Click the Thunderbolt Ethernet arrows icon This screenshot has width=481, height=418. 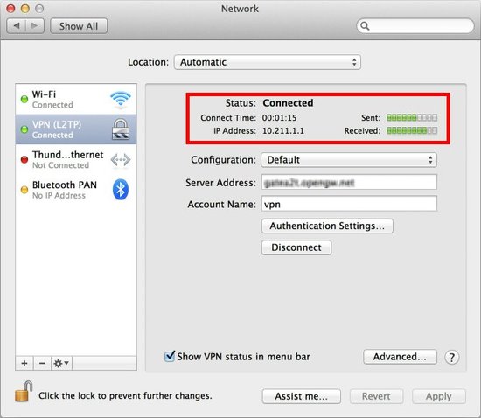121,160
